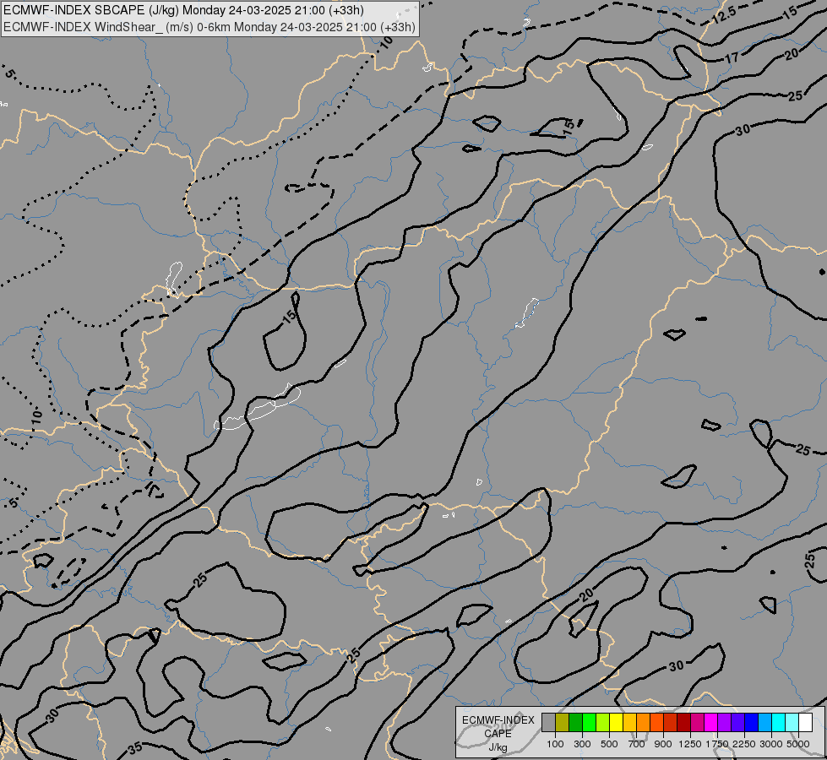Select the dark green legend swatch

pyautogui.click(x=575, y=723)
